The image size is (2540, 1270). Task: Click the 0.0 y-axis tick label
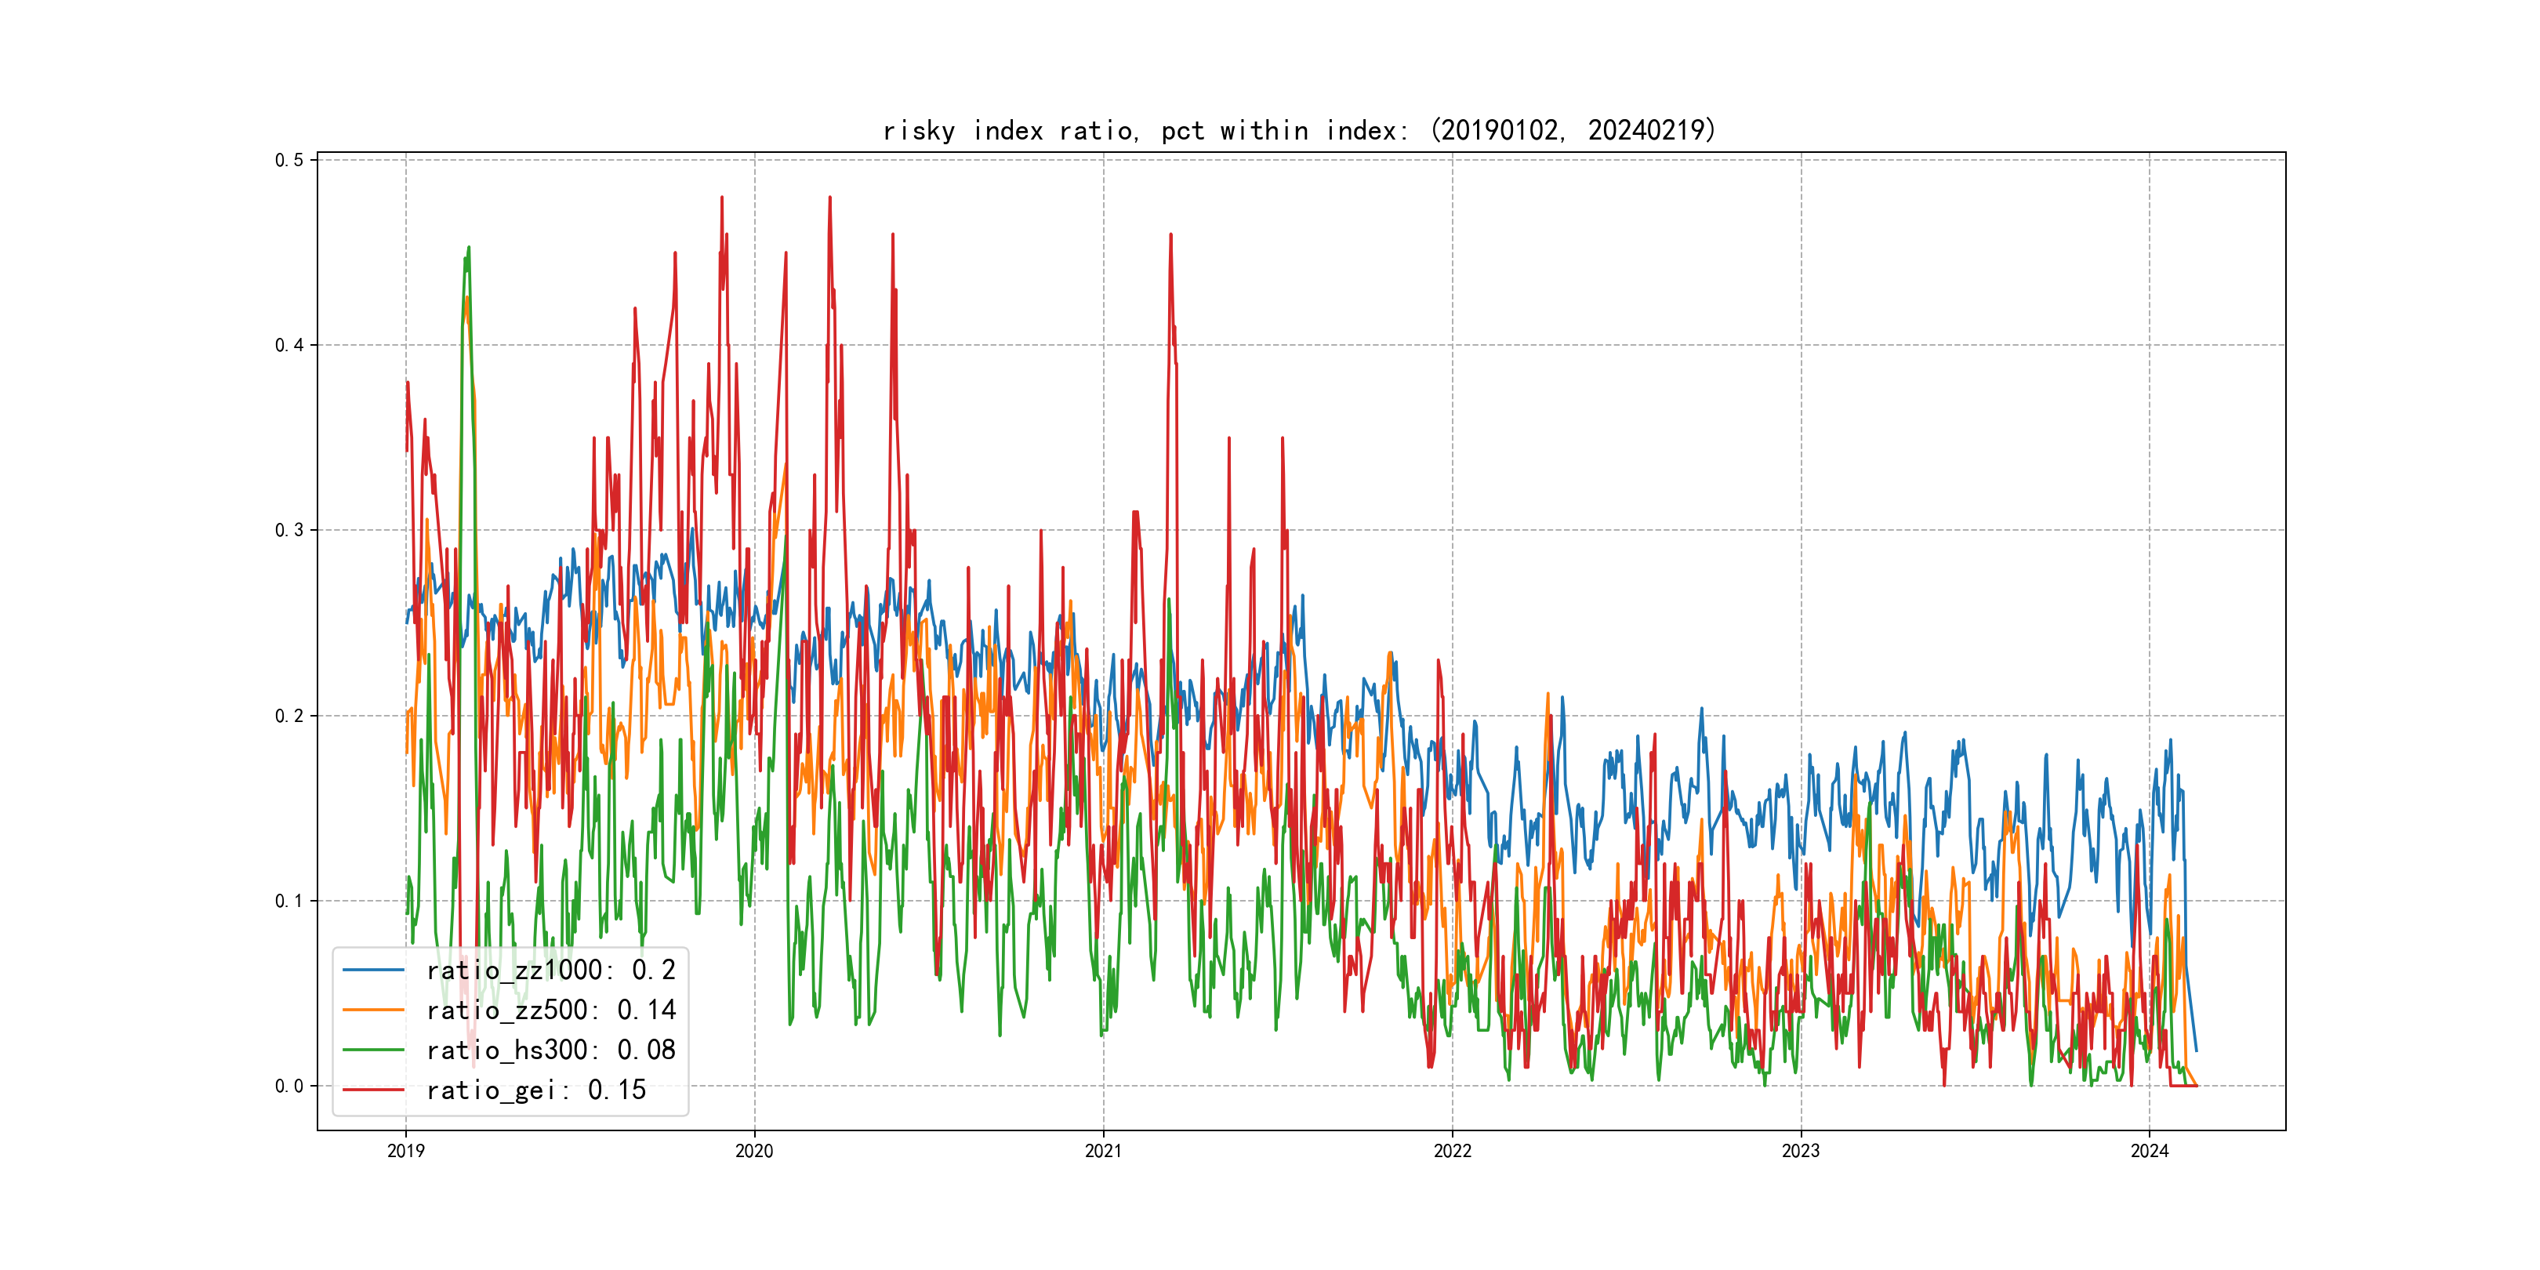[289, 1087]
